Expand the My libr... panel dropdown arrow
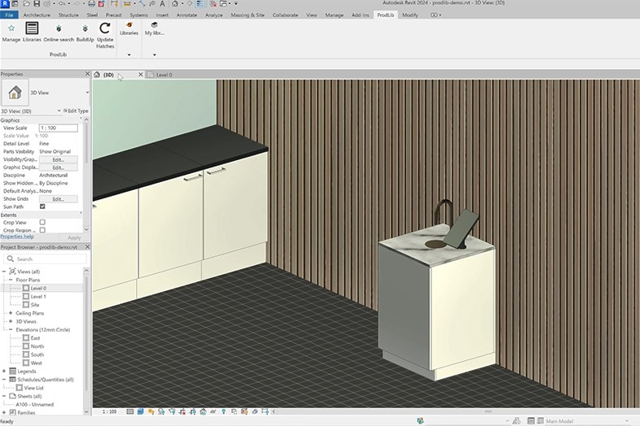This screenshot has width=640, height=426. 154,54
